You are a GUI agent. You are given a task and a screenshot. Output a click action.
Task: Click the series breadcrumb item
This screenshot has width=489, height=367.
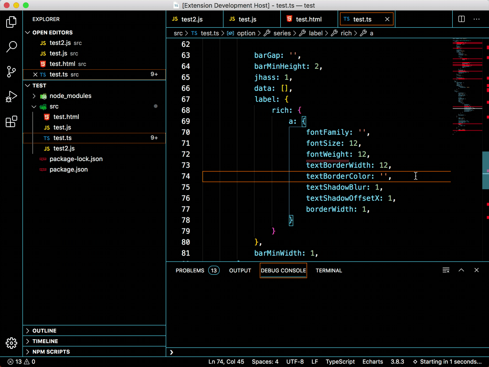[x=281, y=33]
